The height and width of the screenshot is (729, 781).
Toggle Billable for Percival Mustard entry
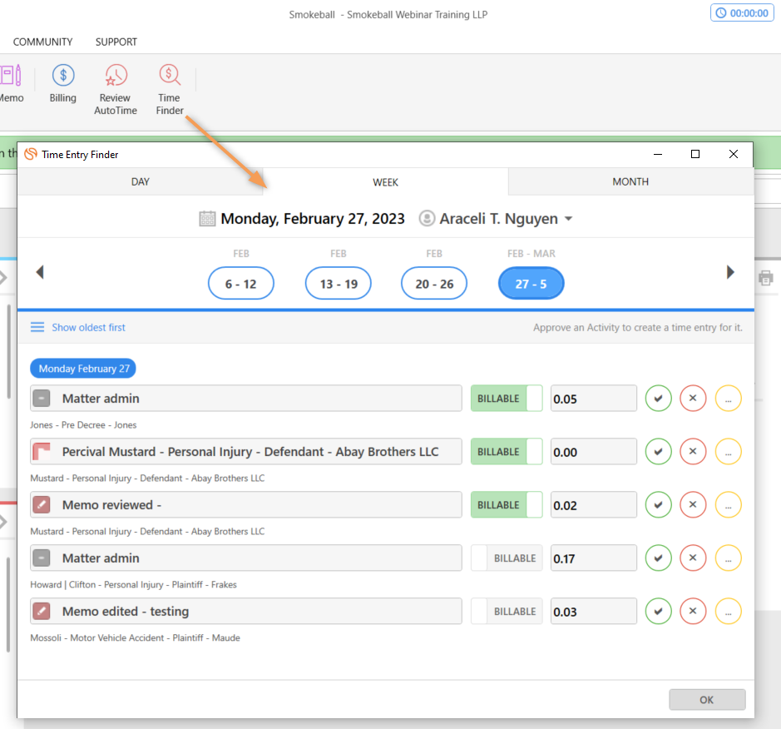coord(507,452)
